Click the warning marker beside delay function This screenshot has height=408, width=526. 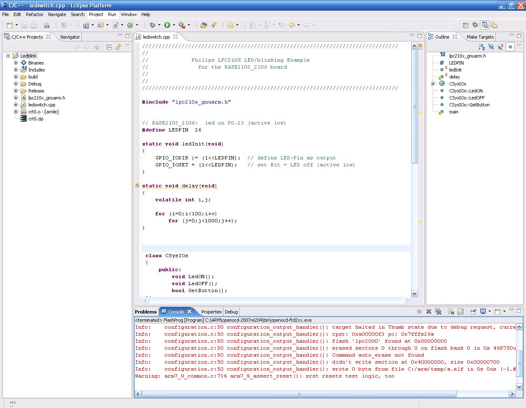[x=137, y=185]
